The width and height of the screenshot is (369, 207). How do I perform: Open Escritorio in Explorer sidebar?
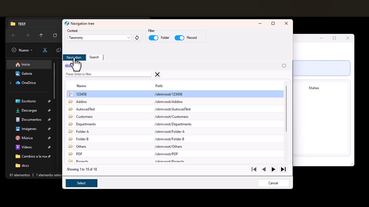(28, 101)
